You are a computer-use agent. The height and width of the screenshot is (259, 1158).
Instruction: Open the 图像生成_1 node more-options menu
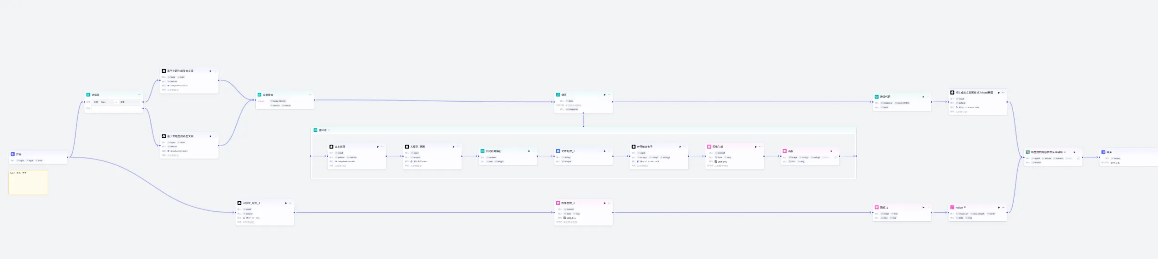(x=609, y=203)
